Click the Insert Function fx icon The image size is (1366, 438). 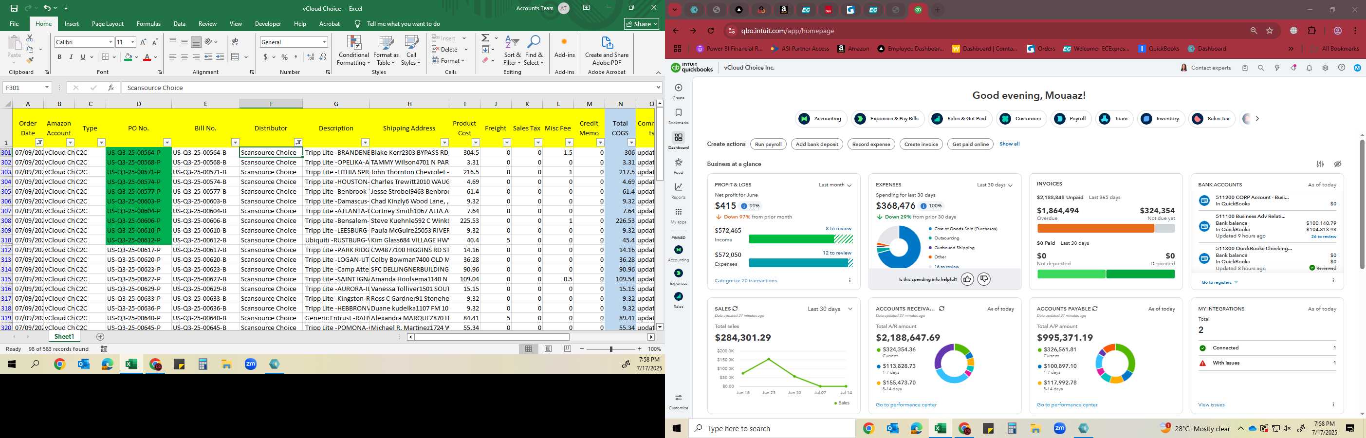[x=111, y=88]
